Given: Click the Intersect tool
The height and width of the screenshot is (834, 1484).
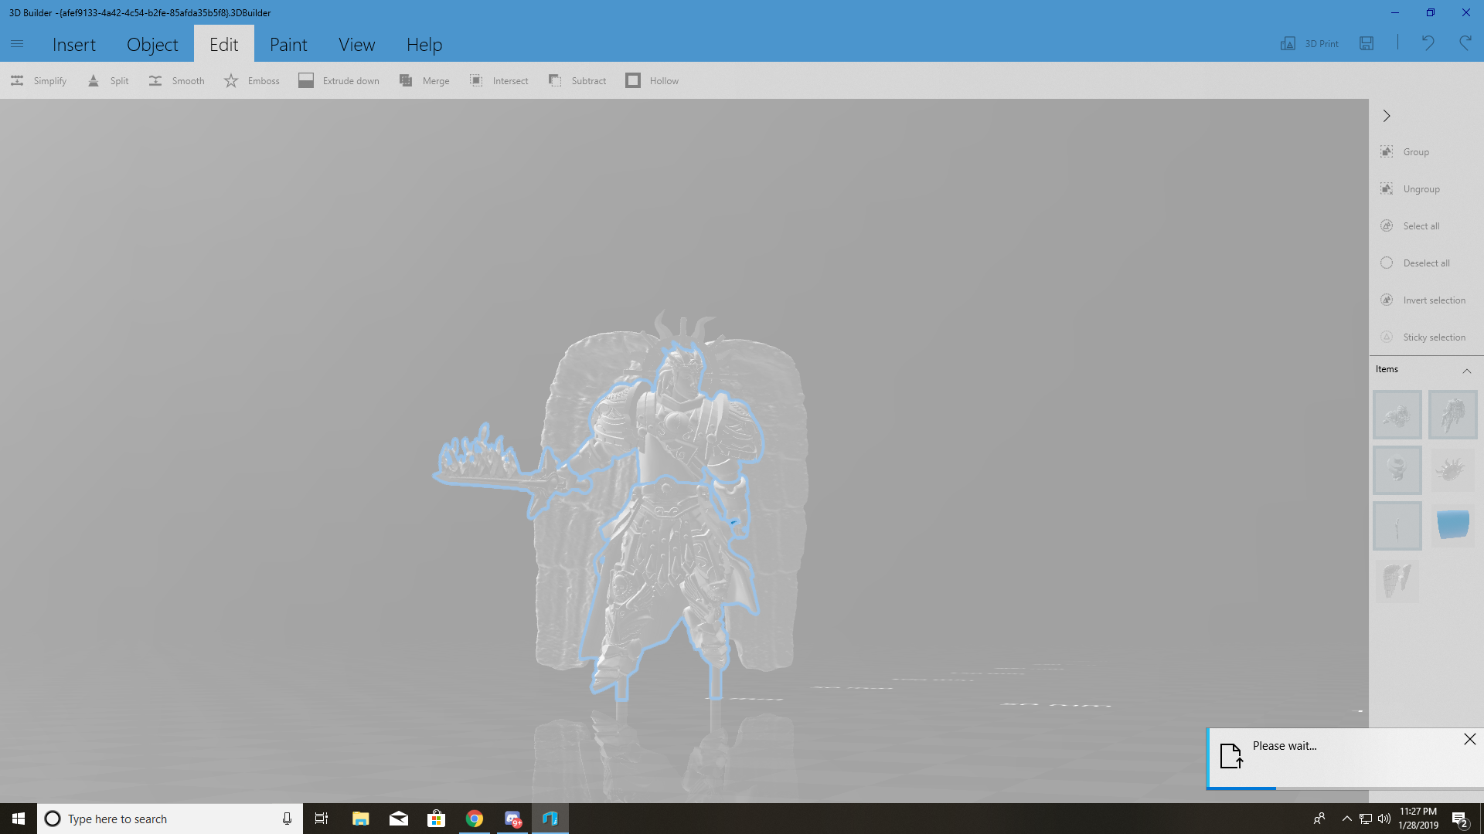Looking at the screenshot, I should [x=499, y=80].
